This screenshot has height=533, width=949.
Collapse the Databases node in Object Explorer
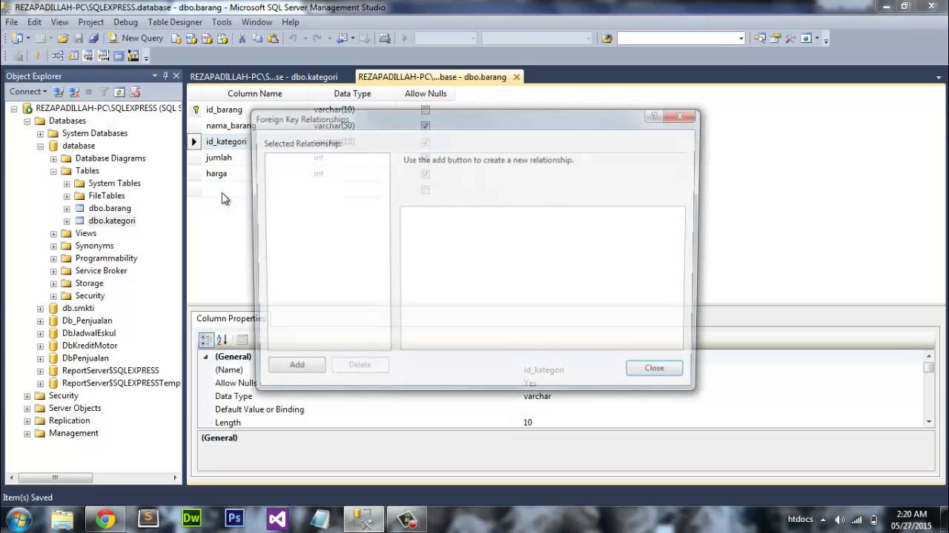point(27,121)
